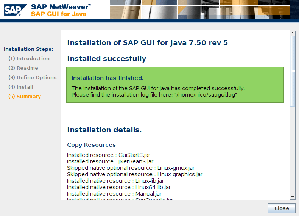Click the scrollbar track below the thumb
The image size is (299, 216).
[x=292, y=150]
